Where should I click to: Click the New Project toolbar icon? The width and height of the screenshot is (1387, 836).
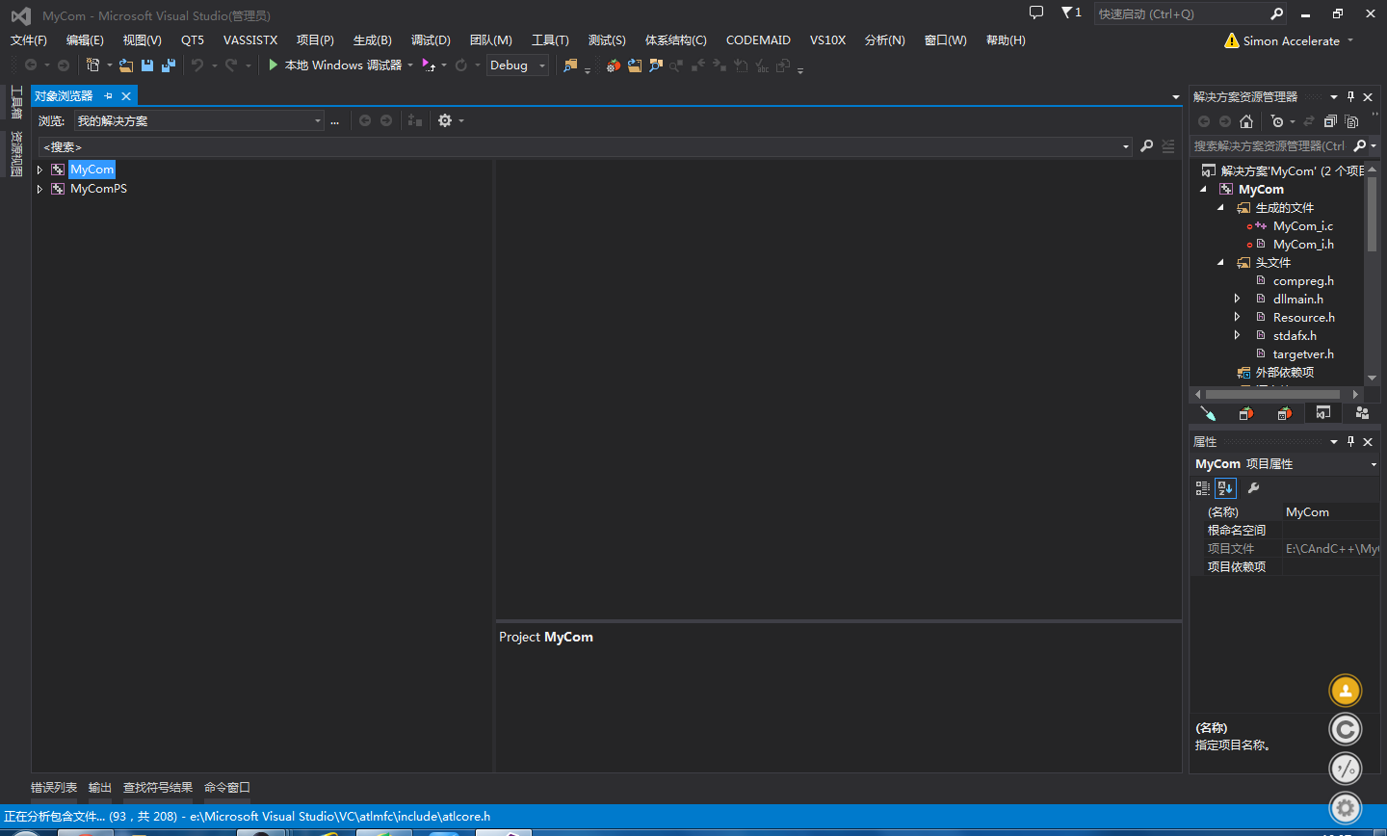tap(93, 65)
